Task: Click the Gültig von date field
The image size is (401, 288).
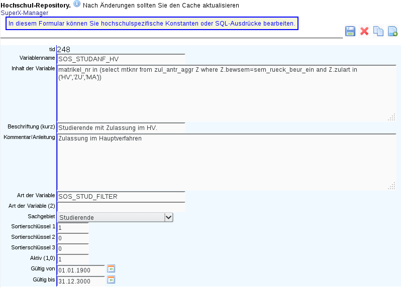Action: tap(81, 270)
